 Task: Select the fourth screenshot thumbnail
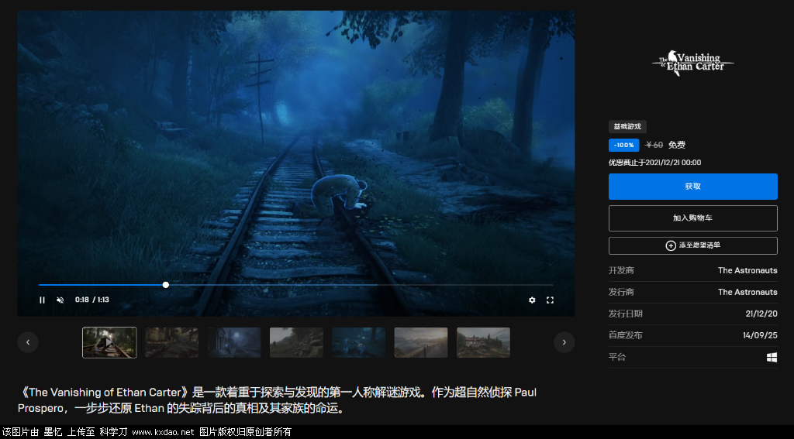point(296,342)
